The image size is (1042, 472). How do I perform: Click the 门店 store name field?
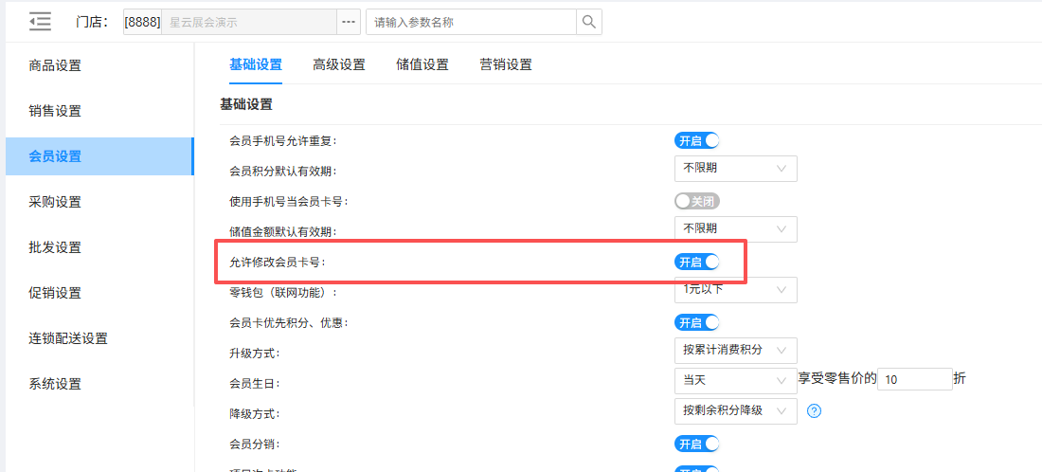(x=248, y=22)
